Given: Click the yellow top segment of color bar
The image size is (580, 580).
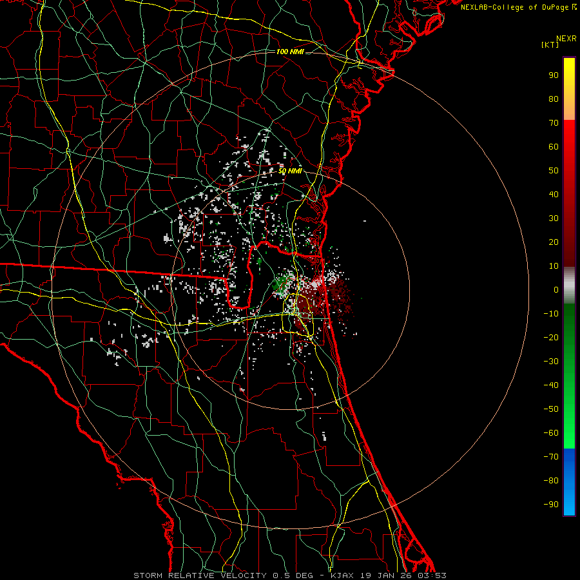Looking at the screenshot, I should click(x=569, y=89).
